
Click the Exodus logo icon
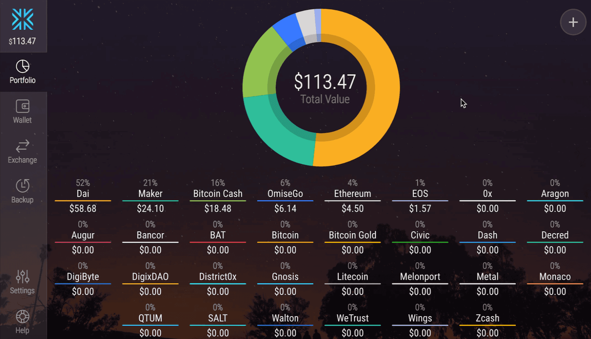pos(23,19)
